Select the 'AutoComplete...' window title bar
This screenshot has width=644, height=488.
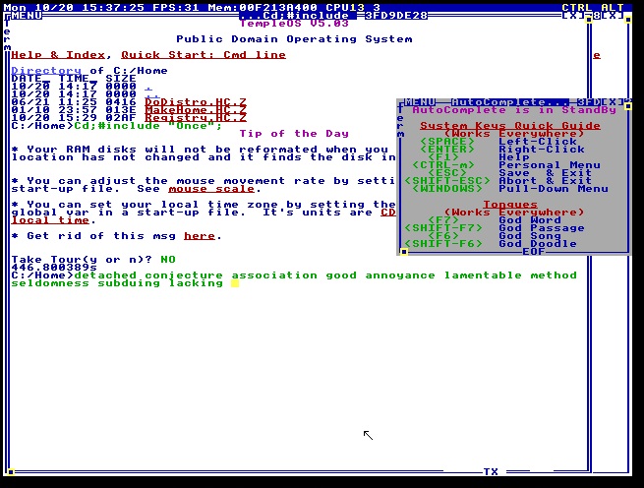point(510,102)
